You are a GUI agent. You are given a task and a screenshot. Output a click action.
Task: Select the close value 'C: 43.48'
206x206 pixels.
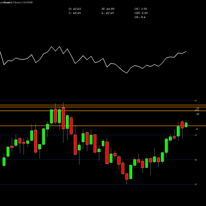coord(75,13)
